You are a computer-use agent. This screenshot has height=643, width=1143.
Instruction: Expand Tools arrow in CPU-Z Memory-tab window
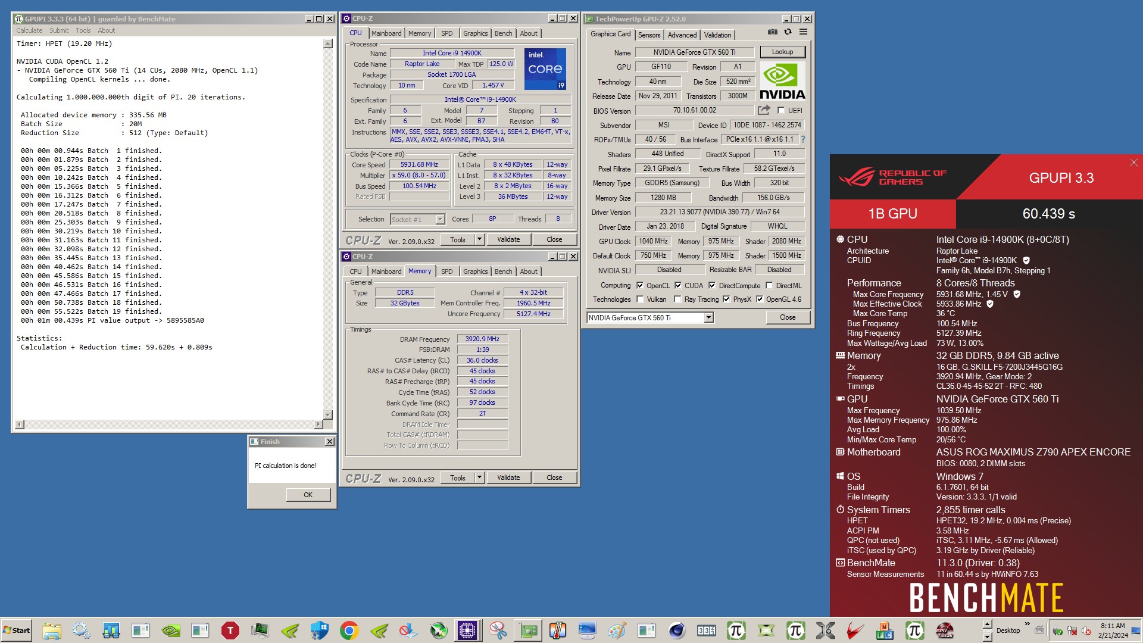pyautogui.click(x=479, y=477)
